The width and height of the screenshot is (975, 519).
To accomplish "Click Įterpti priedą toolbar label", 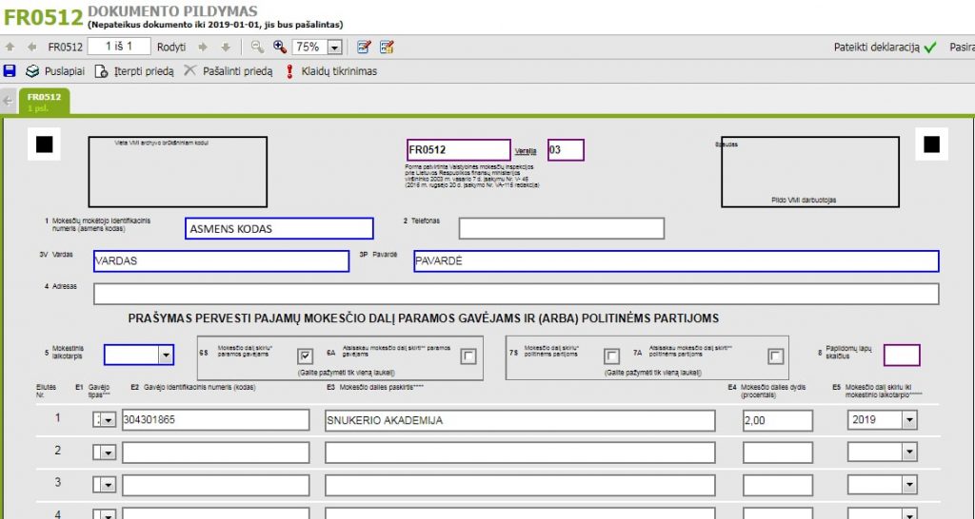I will click(145, 71).
